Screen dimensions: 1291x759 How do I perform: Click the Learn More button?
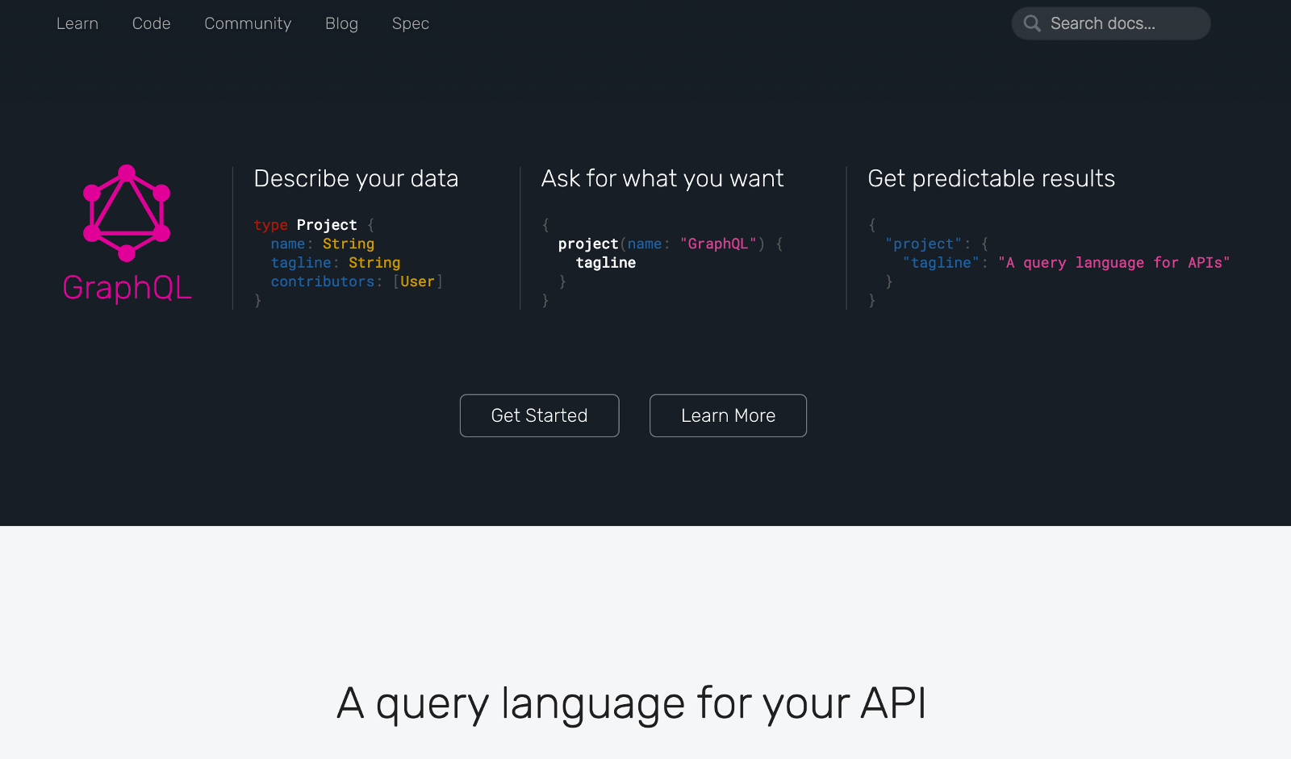click(728, 415)
